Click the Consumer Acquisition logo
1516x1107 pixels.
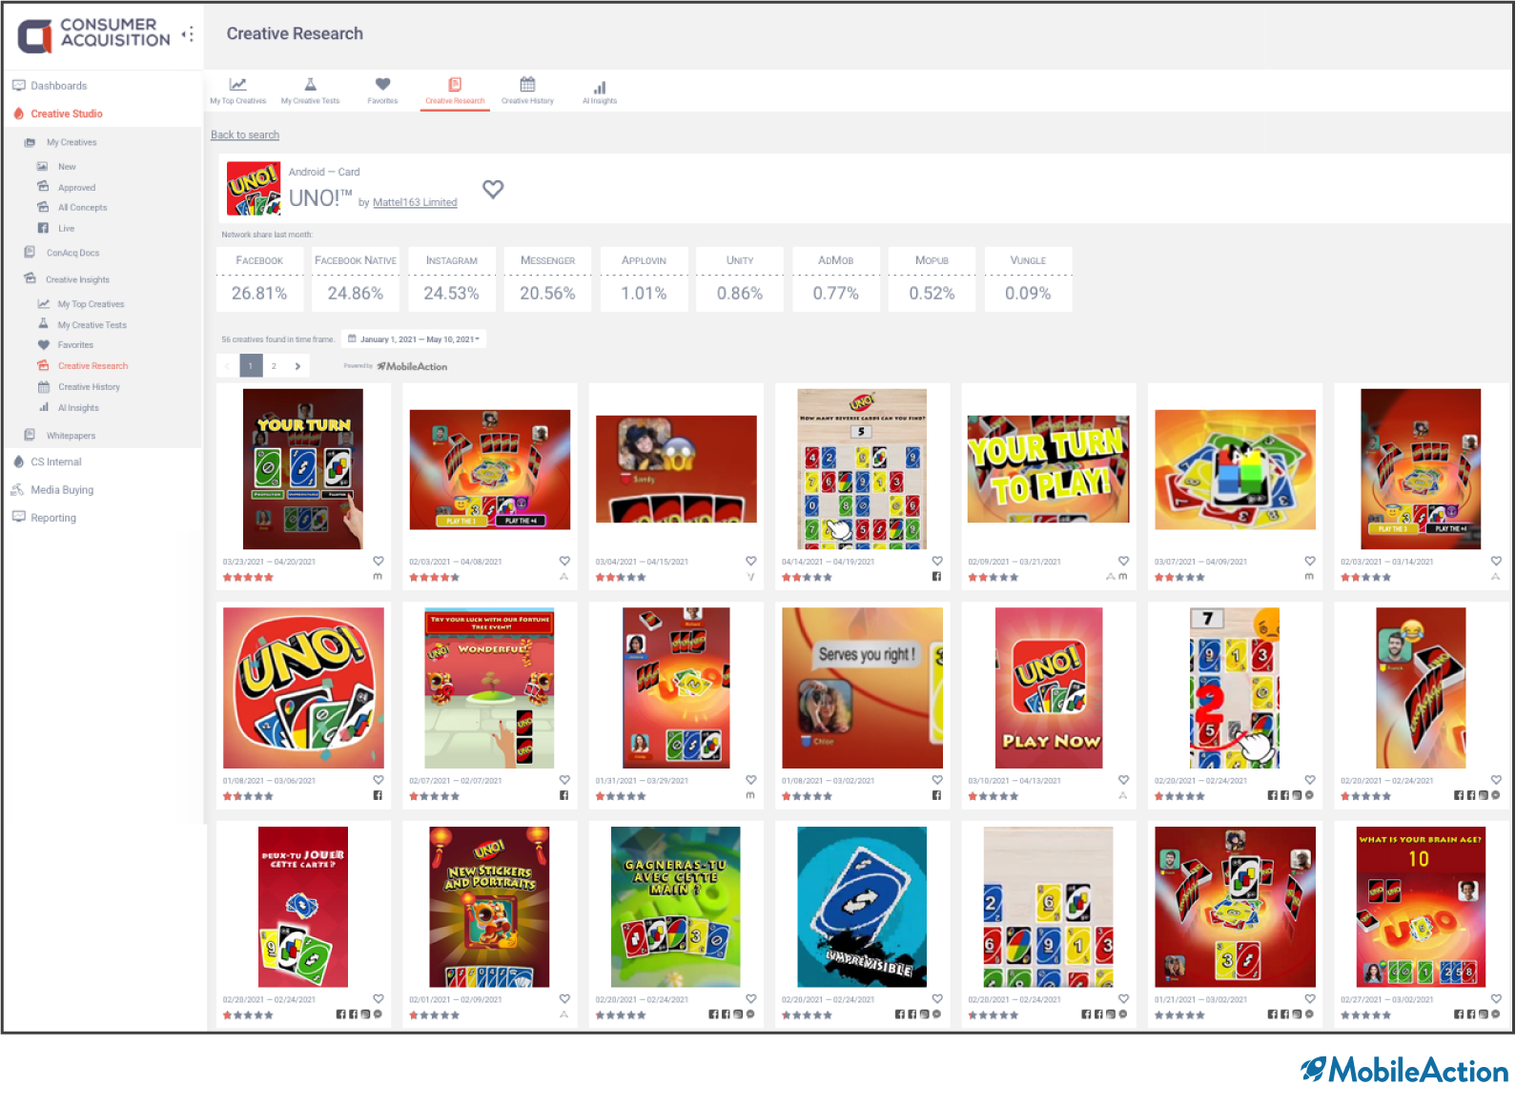(x=93, y=35)
